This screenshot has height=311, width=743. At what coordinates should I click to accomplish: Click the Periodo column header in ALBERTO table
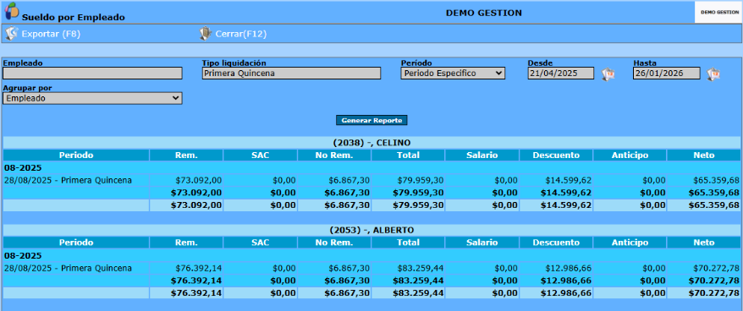pyautogui.click(x=76, y=243)
